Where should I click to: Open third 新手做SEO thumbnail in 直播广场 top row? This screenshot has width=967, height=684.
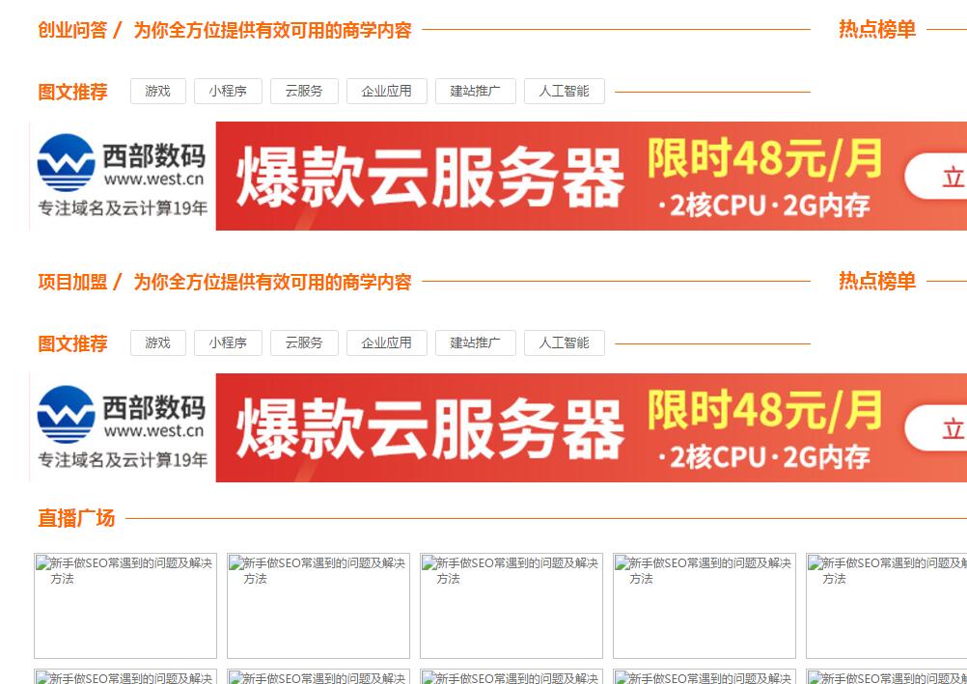point(511,606)
